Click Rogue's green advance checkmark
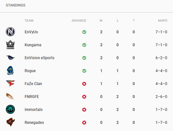 tap(84, 71)
